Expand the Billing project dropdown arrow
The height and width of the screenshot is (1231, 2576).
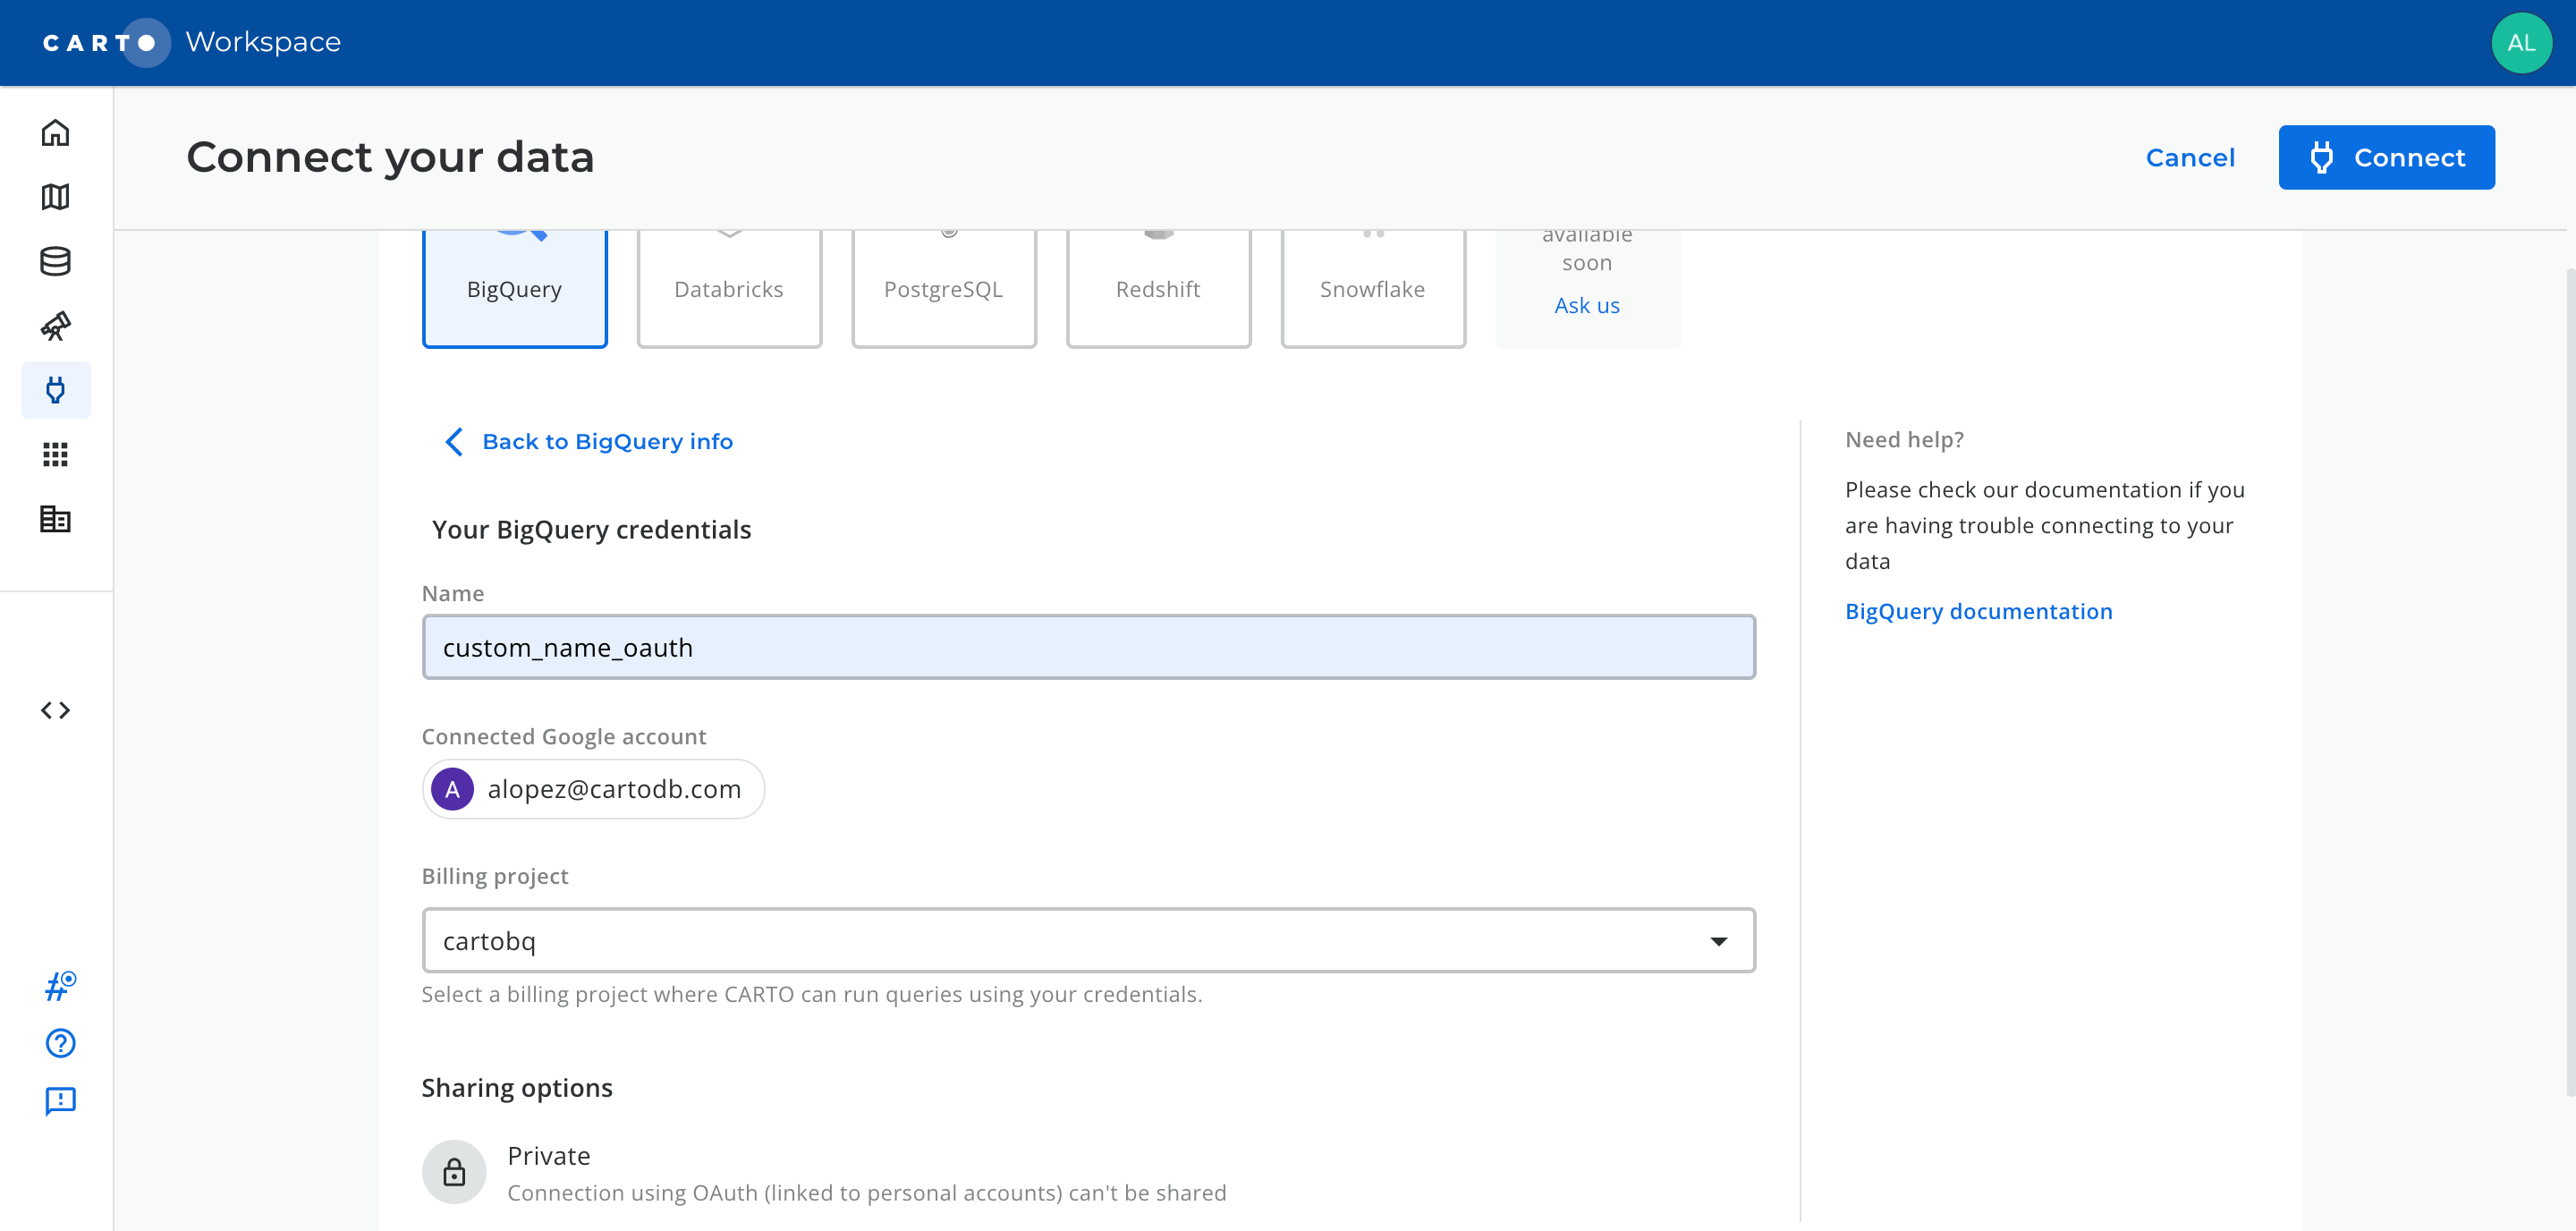(x=1718, y=941)
